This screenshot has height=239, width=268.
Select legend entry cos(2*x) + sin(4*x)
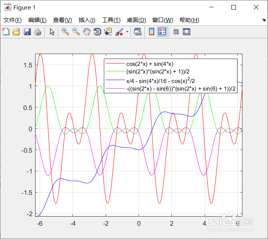[150, 64]
